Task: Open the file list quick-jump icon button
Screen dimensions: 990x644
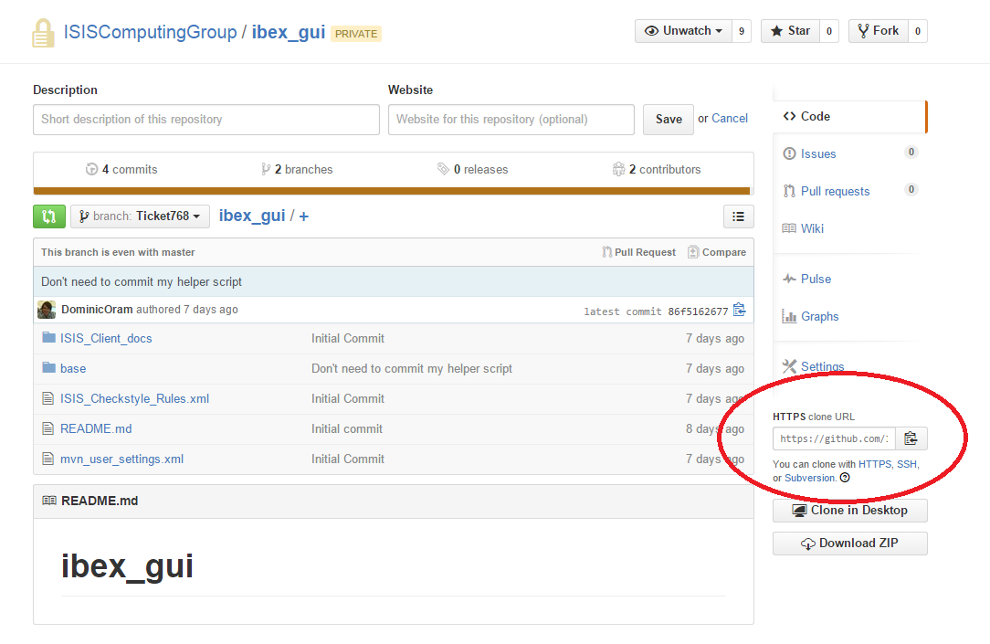Action: tap(738, 216)
